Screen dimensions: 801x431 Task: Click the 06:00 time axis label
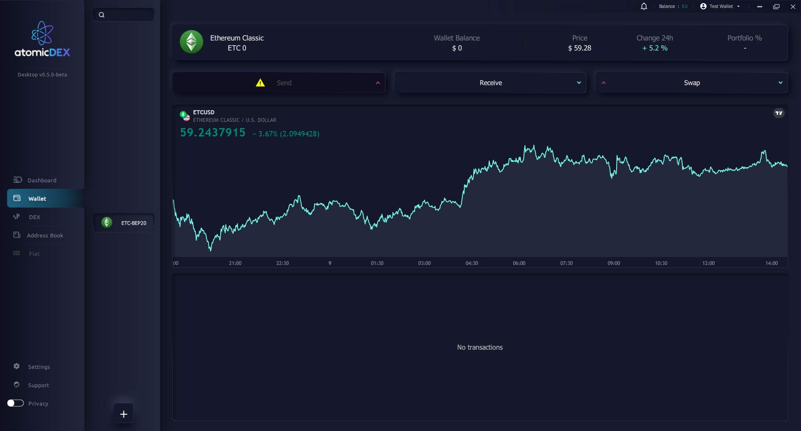point(519,263)
